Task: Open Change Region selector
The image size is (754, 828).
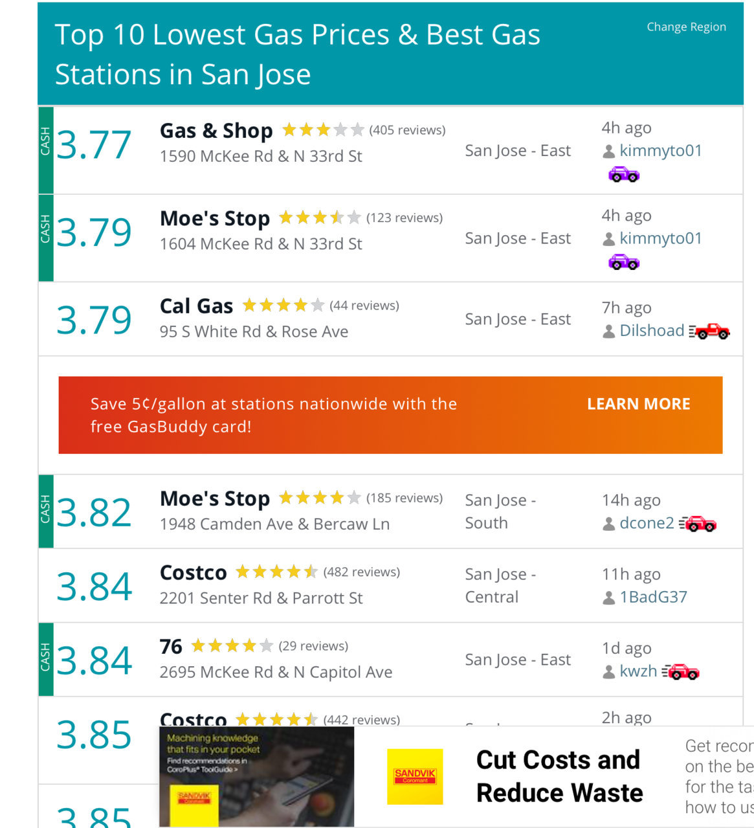Action: coord(686,27)
